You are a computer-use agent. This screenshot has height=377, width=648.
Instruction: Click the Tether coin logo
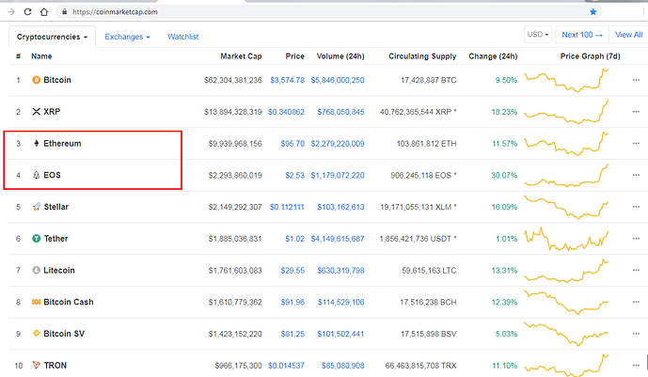[37, 238]
